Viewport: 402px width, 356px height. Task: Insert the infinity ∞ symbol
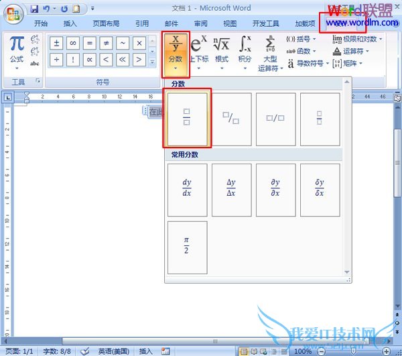coord(73,43)
